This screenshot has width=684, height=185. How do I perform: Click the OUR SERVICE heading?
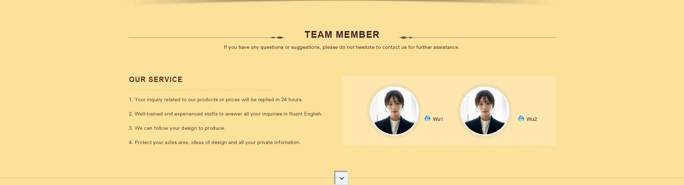pyautogui.click(x=156, y=79)
